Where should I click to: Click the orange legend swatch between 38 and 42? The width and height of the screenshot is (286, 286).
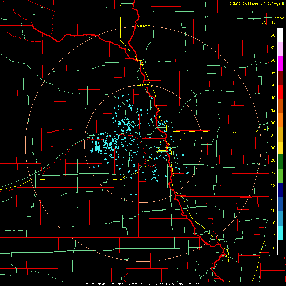[281, 120]
